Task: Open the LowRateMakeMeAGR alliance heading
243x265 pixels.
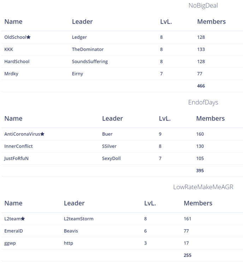Action: pyautogui.click(x=203, y=187)
